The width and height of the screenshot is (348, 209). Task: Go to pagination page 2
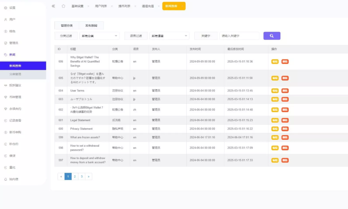coord(75,177)
